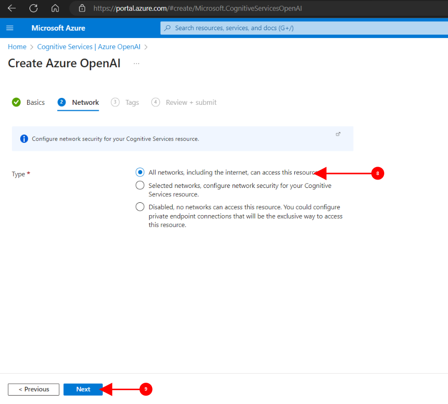Open Cognitive Services | Azure OpenAI breadcrumb
Screen dimensions: 448x404
89,46
